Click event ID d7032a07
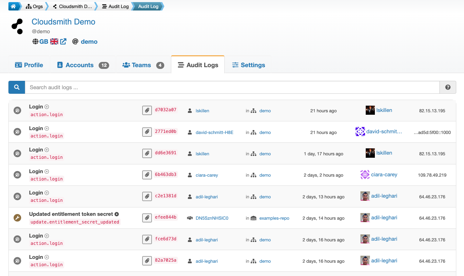The width and height of the screenshot is (464, 276). [x=166, y=110]
